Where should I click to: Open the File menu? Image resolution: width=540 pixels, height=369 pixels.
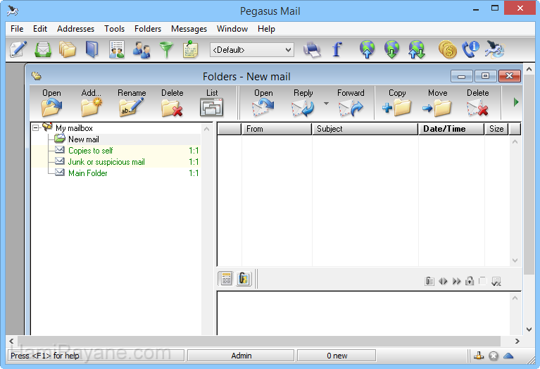click(17, 29)
